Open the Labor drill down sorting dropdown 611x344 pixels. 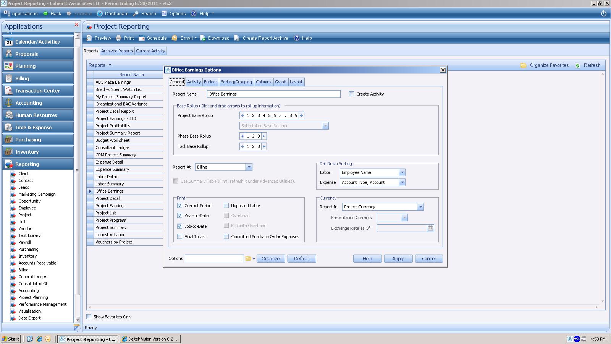(402, 172)
